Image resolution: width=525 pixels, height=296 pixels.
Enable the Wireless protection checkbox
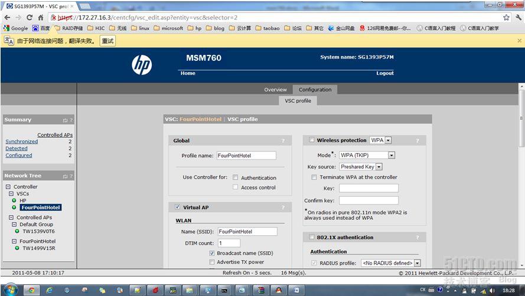(311, 140)
